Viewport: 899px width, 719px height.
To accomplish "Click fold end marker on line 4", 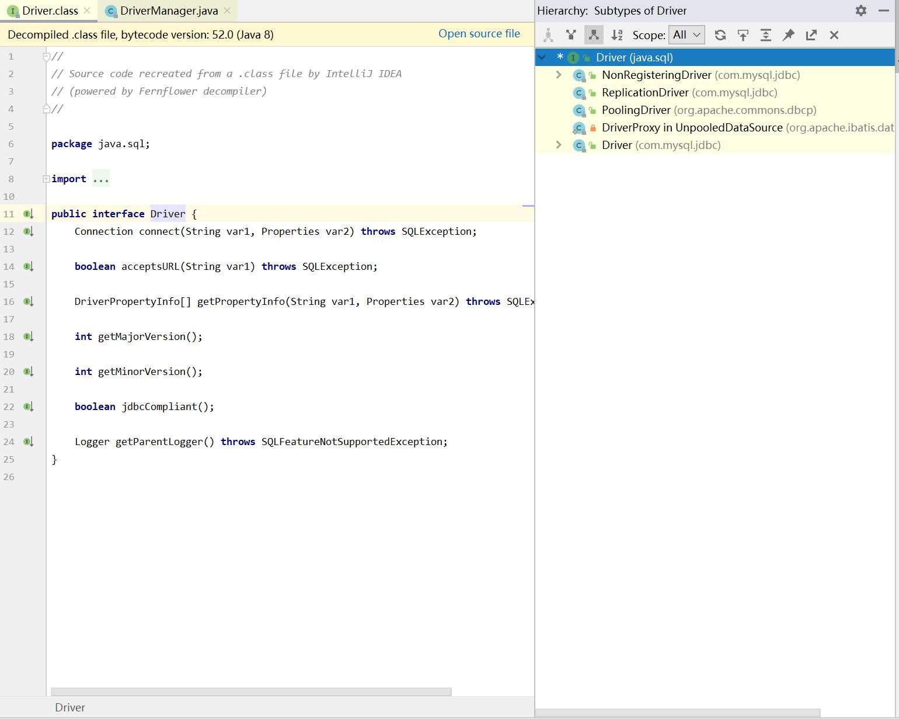I will pyautogui.click(x=46, y=109).
